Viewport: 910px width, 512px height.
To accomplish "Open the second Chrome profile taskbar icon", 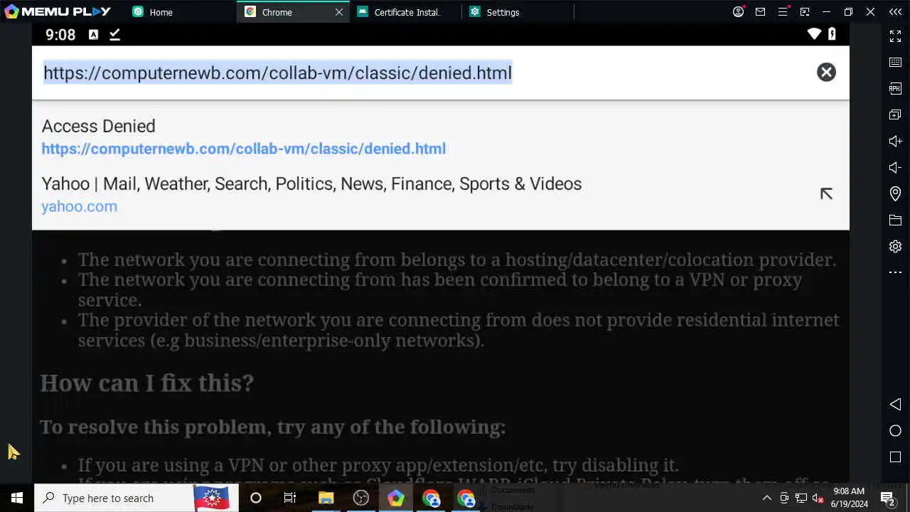I will coord(466,498).
